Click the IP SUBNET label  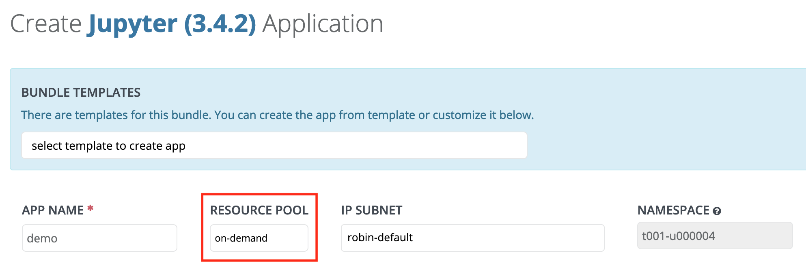372,210
